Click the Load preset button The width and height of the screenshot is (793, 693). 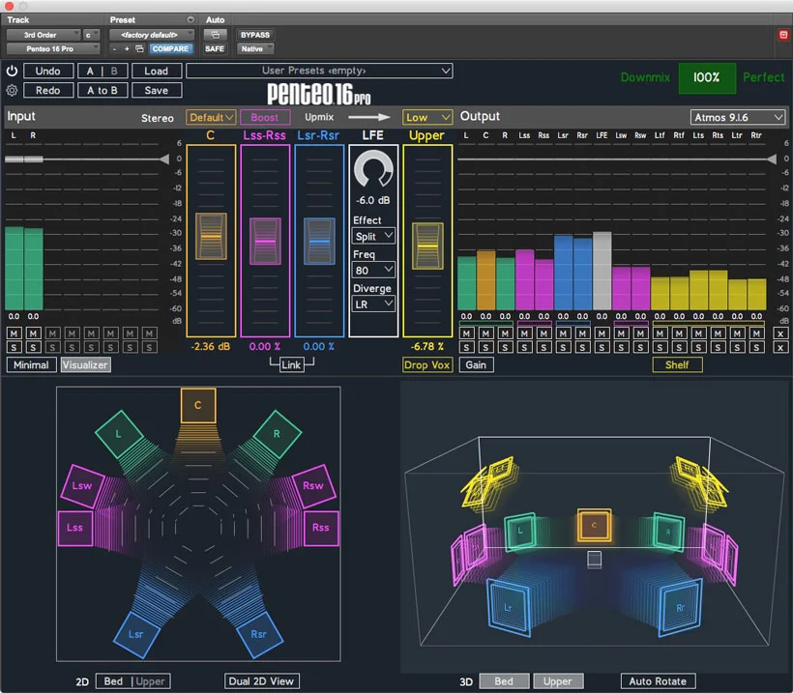(x=157, y=71)
